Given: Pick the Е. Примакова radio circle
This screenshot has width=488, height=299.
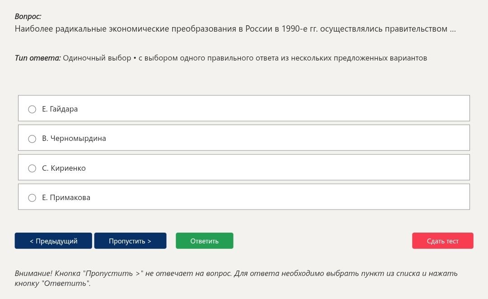Looking at the screenshot, I should pos(32,198).
